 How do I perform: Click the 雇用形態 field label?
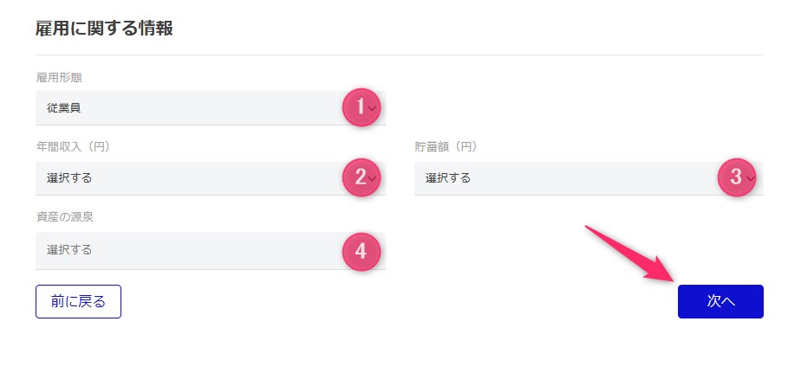pos(59,78)
